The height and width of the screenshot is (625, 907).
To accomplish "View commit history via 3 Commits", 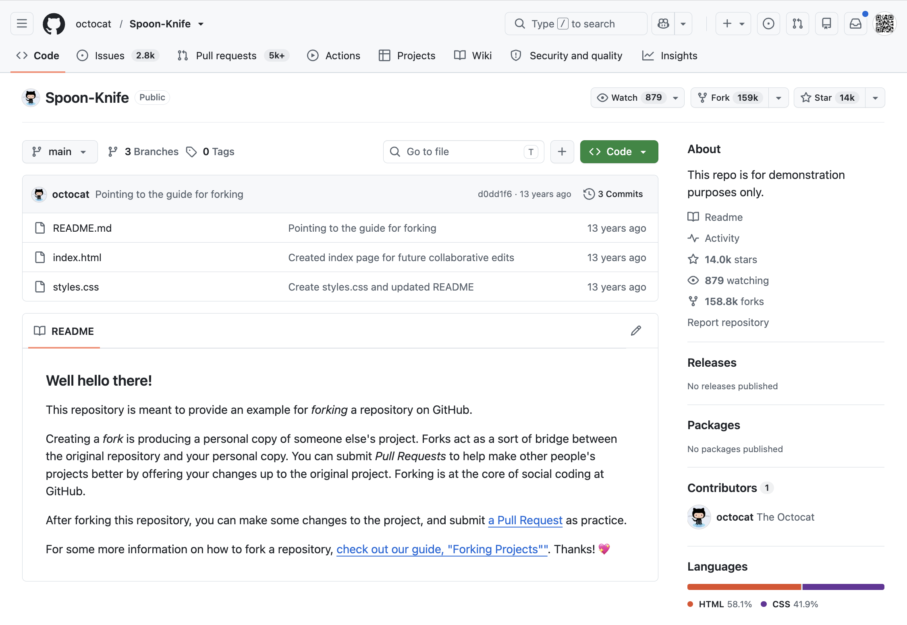I will point(613,194).
